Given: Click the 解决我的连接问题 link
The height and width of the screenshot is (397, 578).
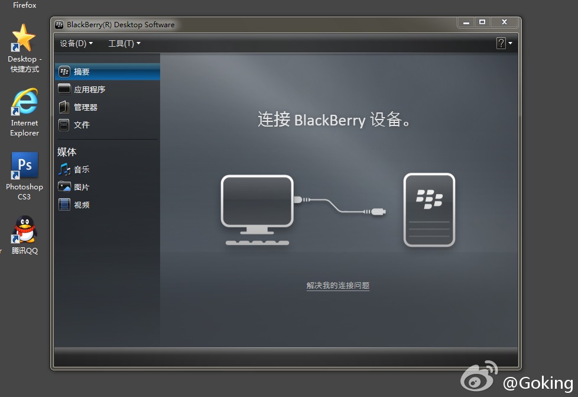Looking at the screenshot, I should coord(337,285).
